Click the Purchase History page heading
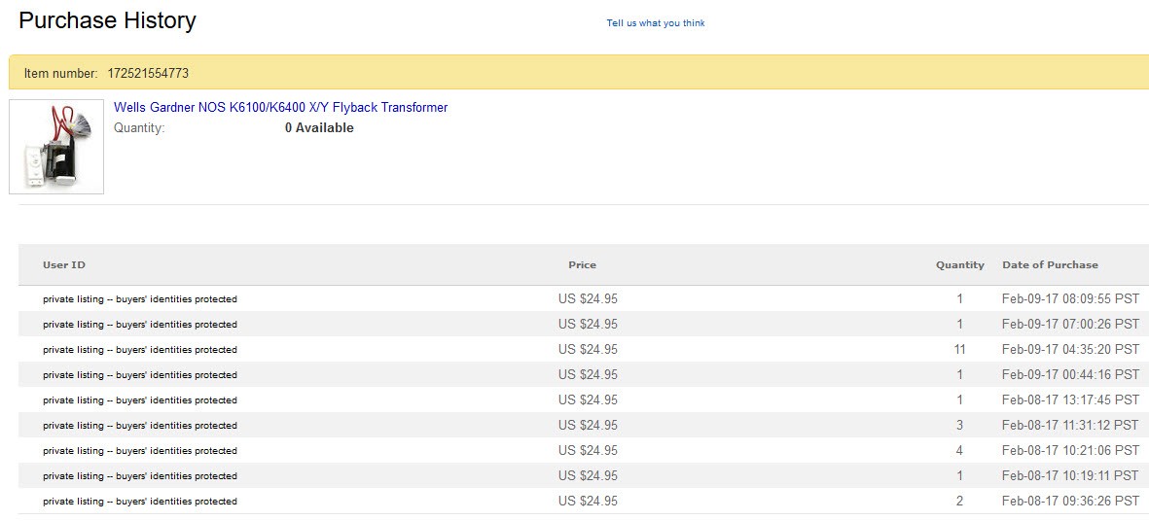1149x521 pixels. [107, 20]
